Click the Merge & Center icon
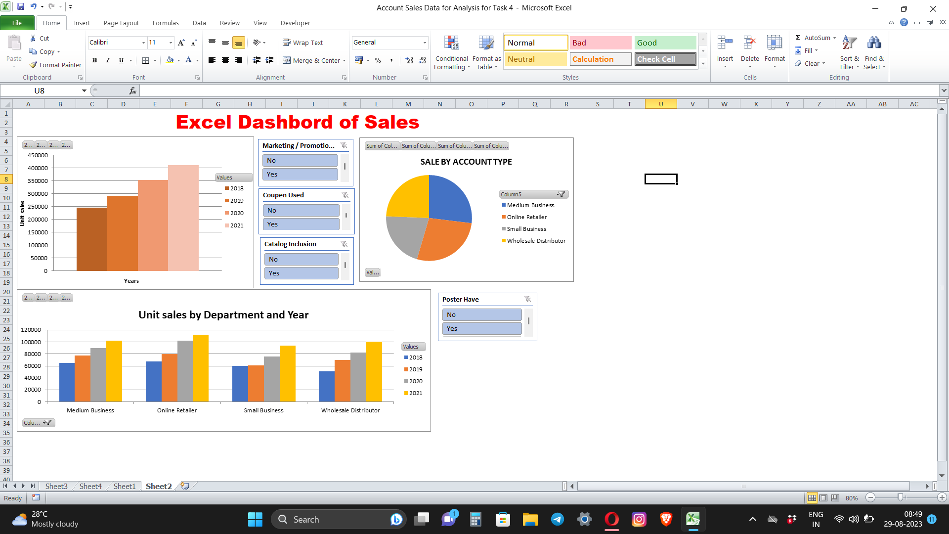The width and height of the screenshot is (949, 534). point(287,60)
